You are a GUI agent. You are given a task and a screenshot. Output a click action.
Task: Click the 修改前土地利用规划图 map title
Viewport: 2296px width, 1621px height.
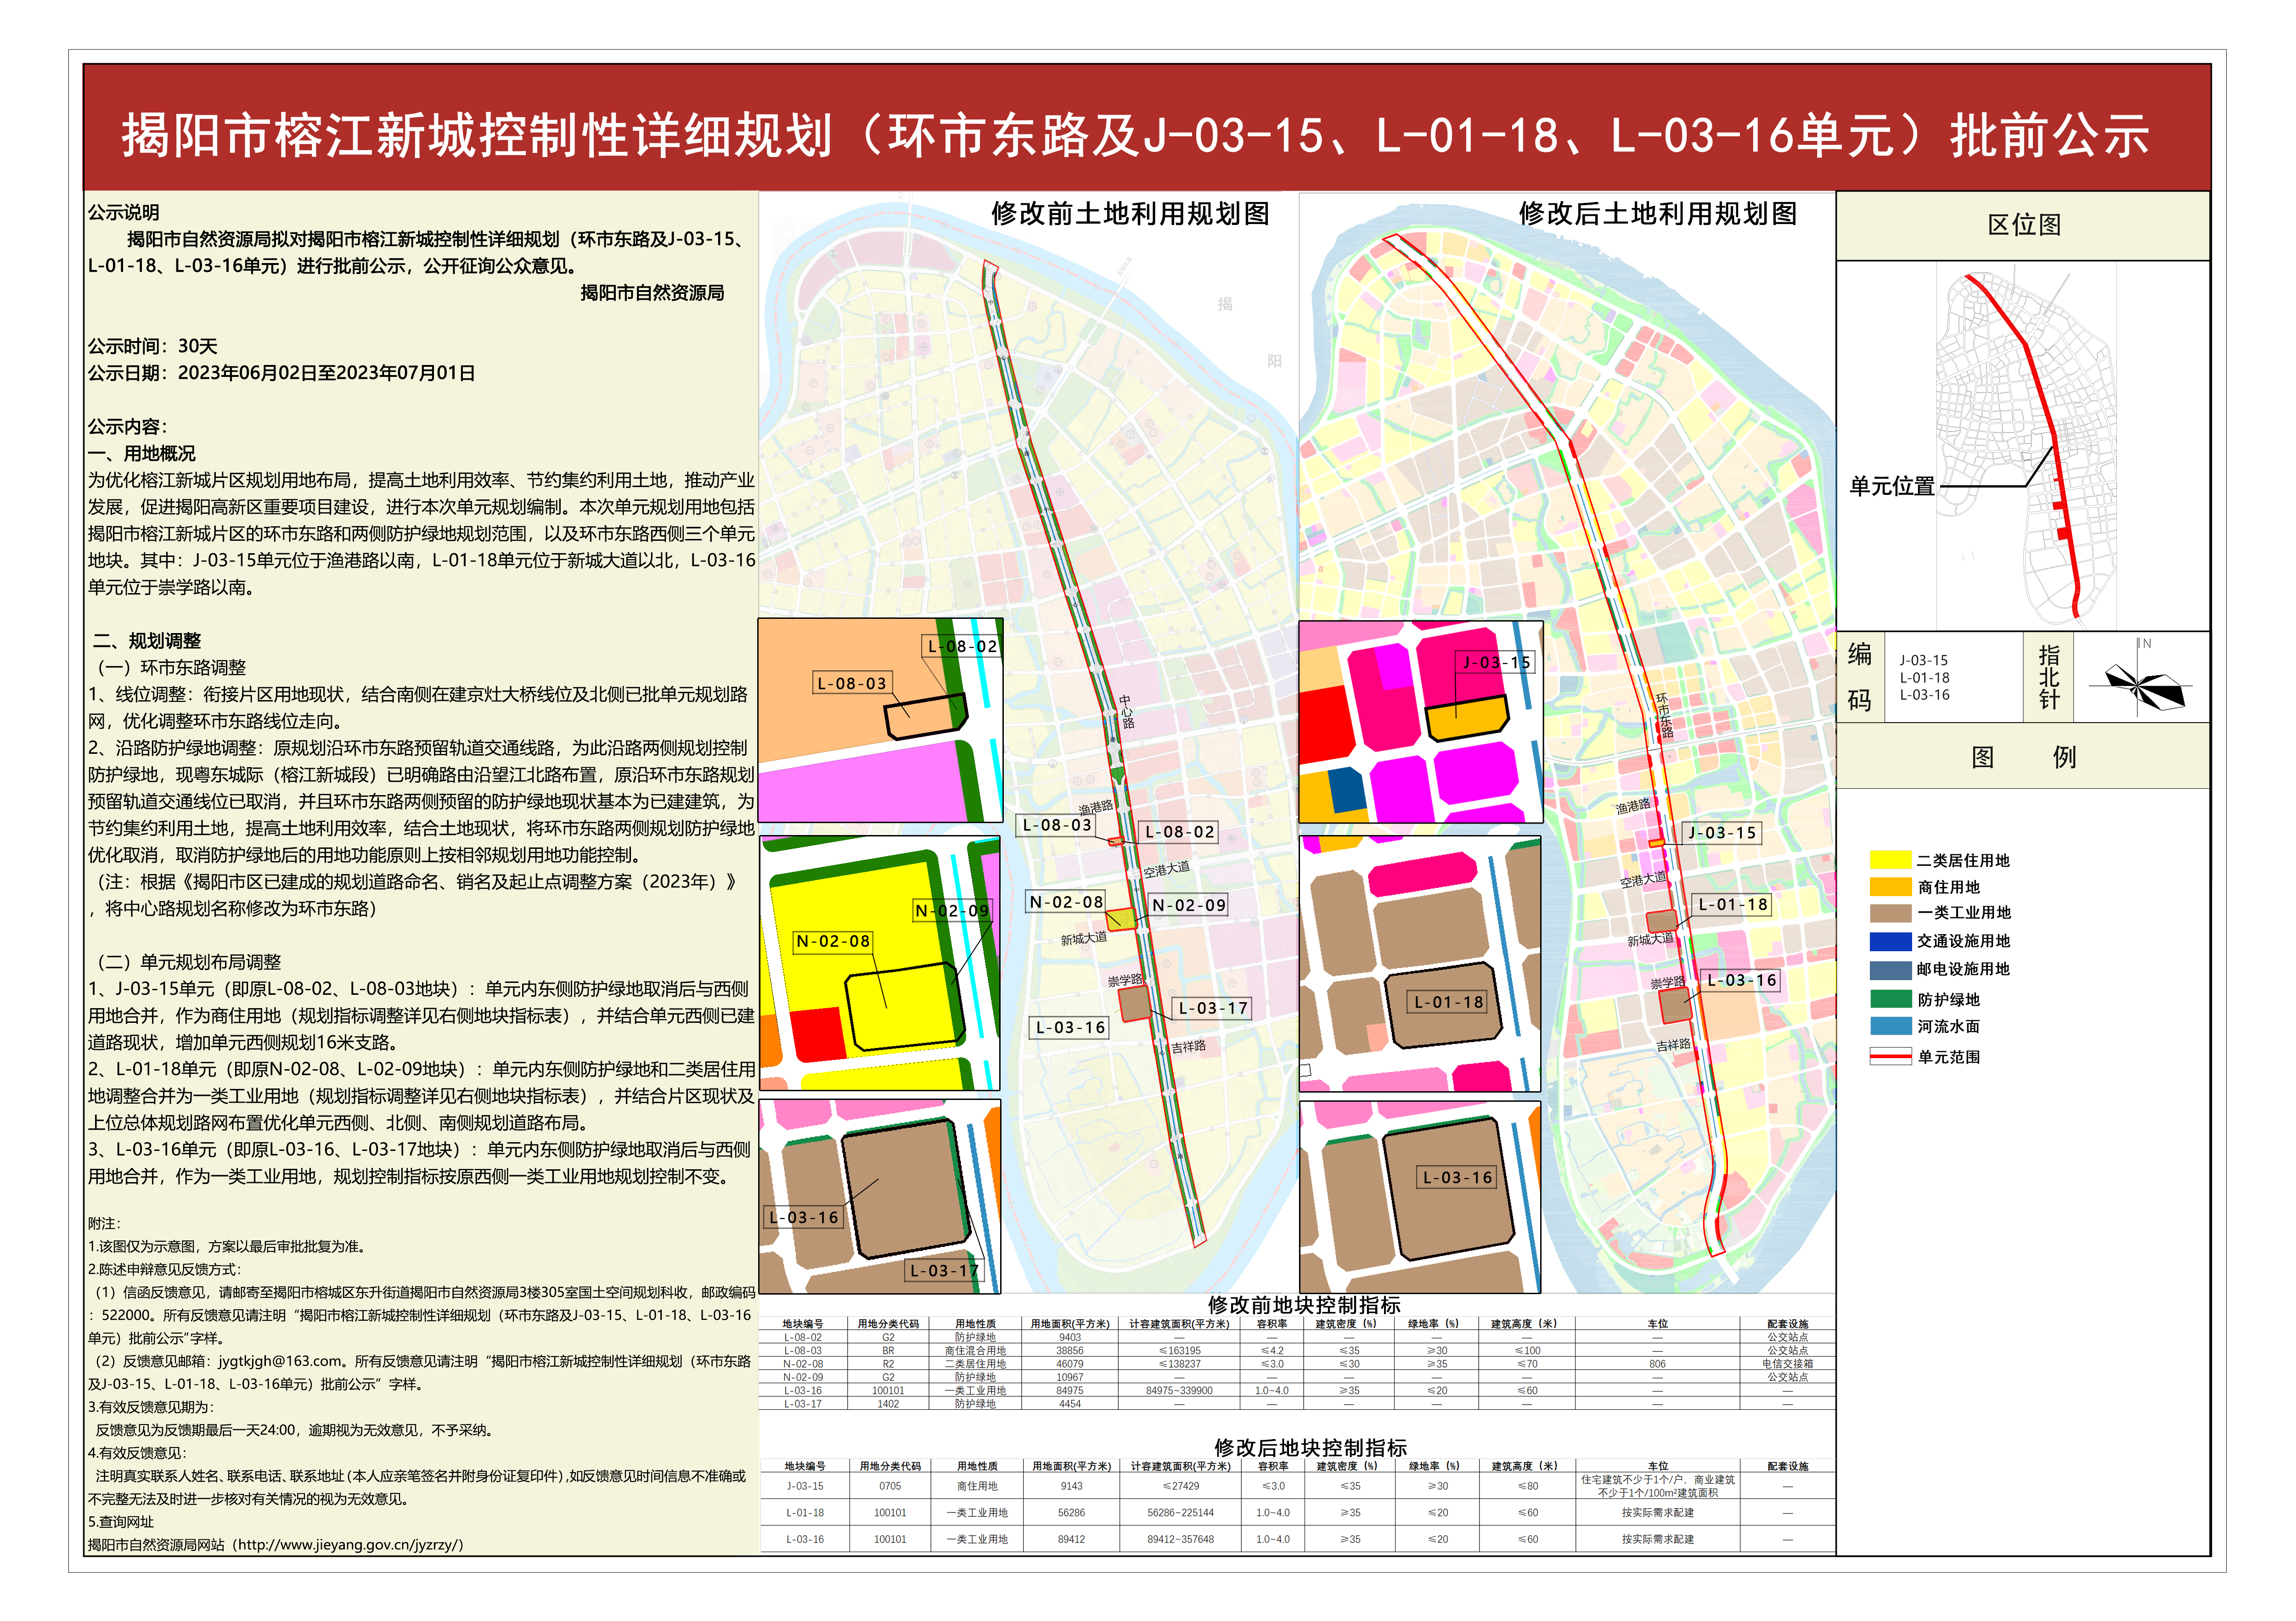pos(1130,214)
